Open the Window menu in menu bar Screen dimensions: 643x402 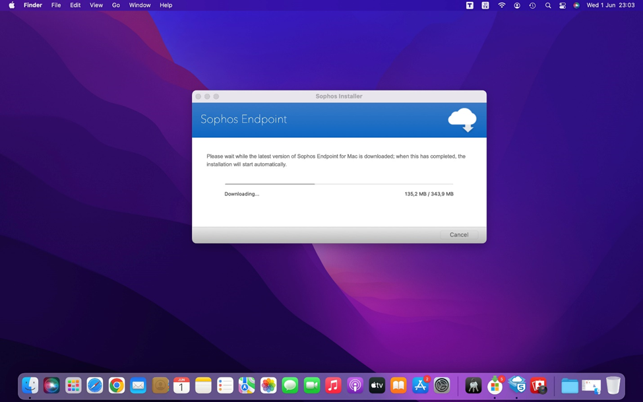pyautogui.click(x=139, y=5)
